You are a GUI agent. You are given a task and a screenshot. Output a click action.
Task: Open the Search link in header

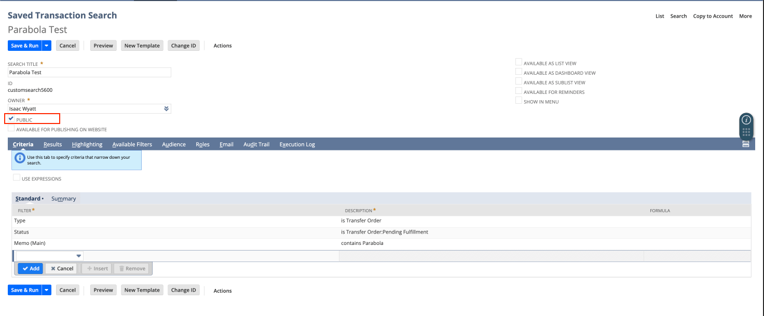(678, 16)
